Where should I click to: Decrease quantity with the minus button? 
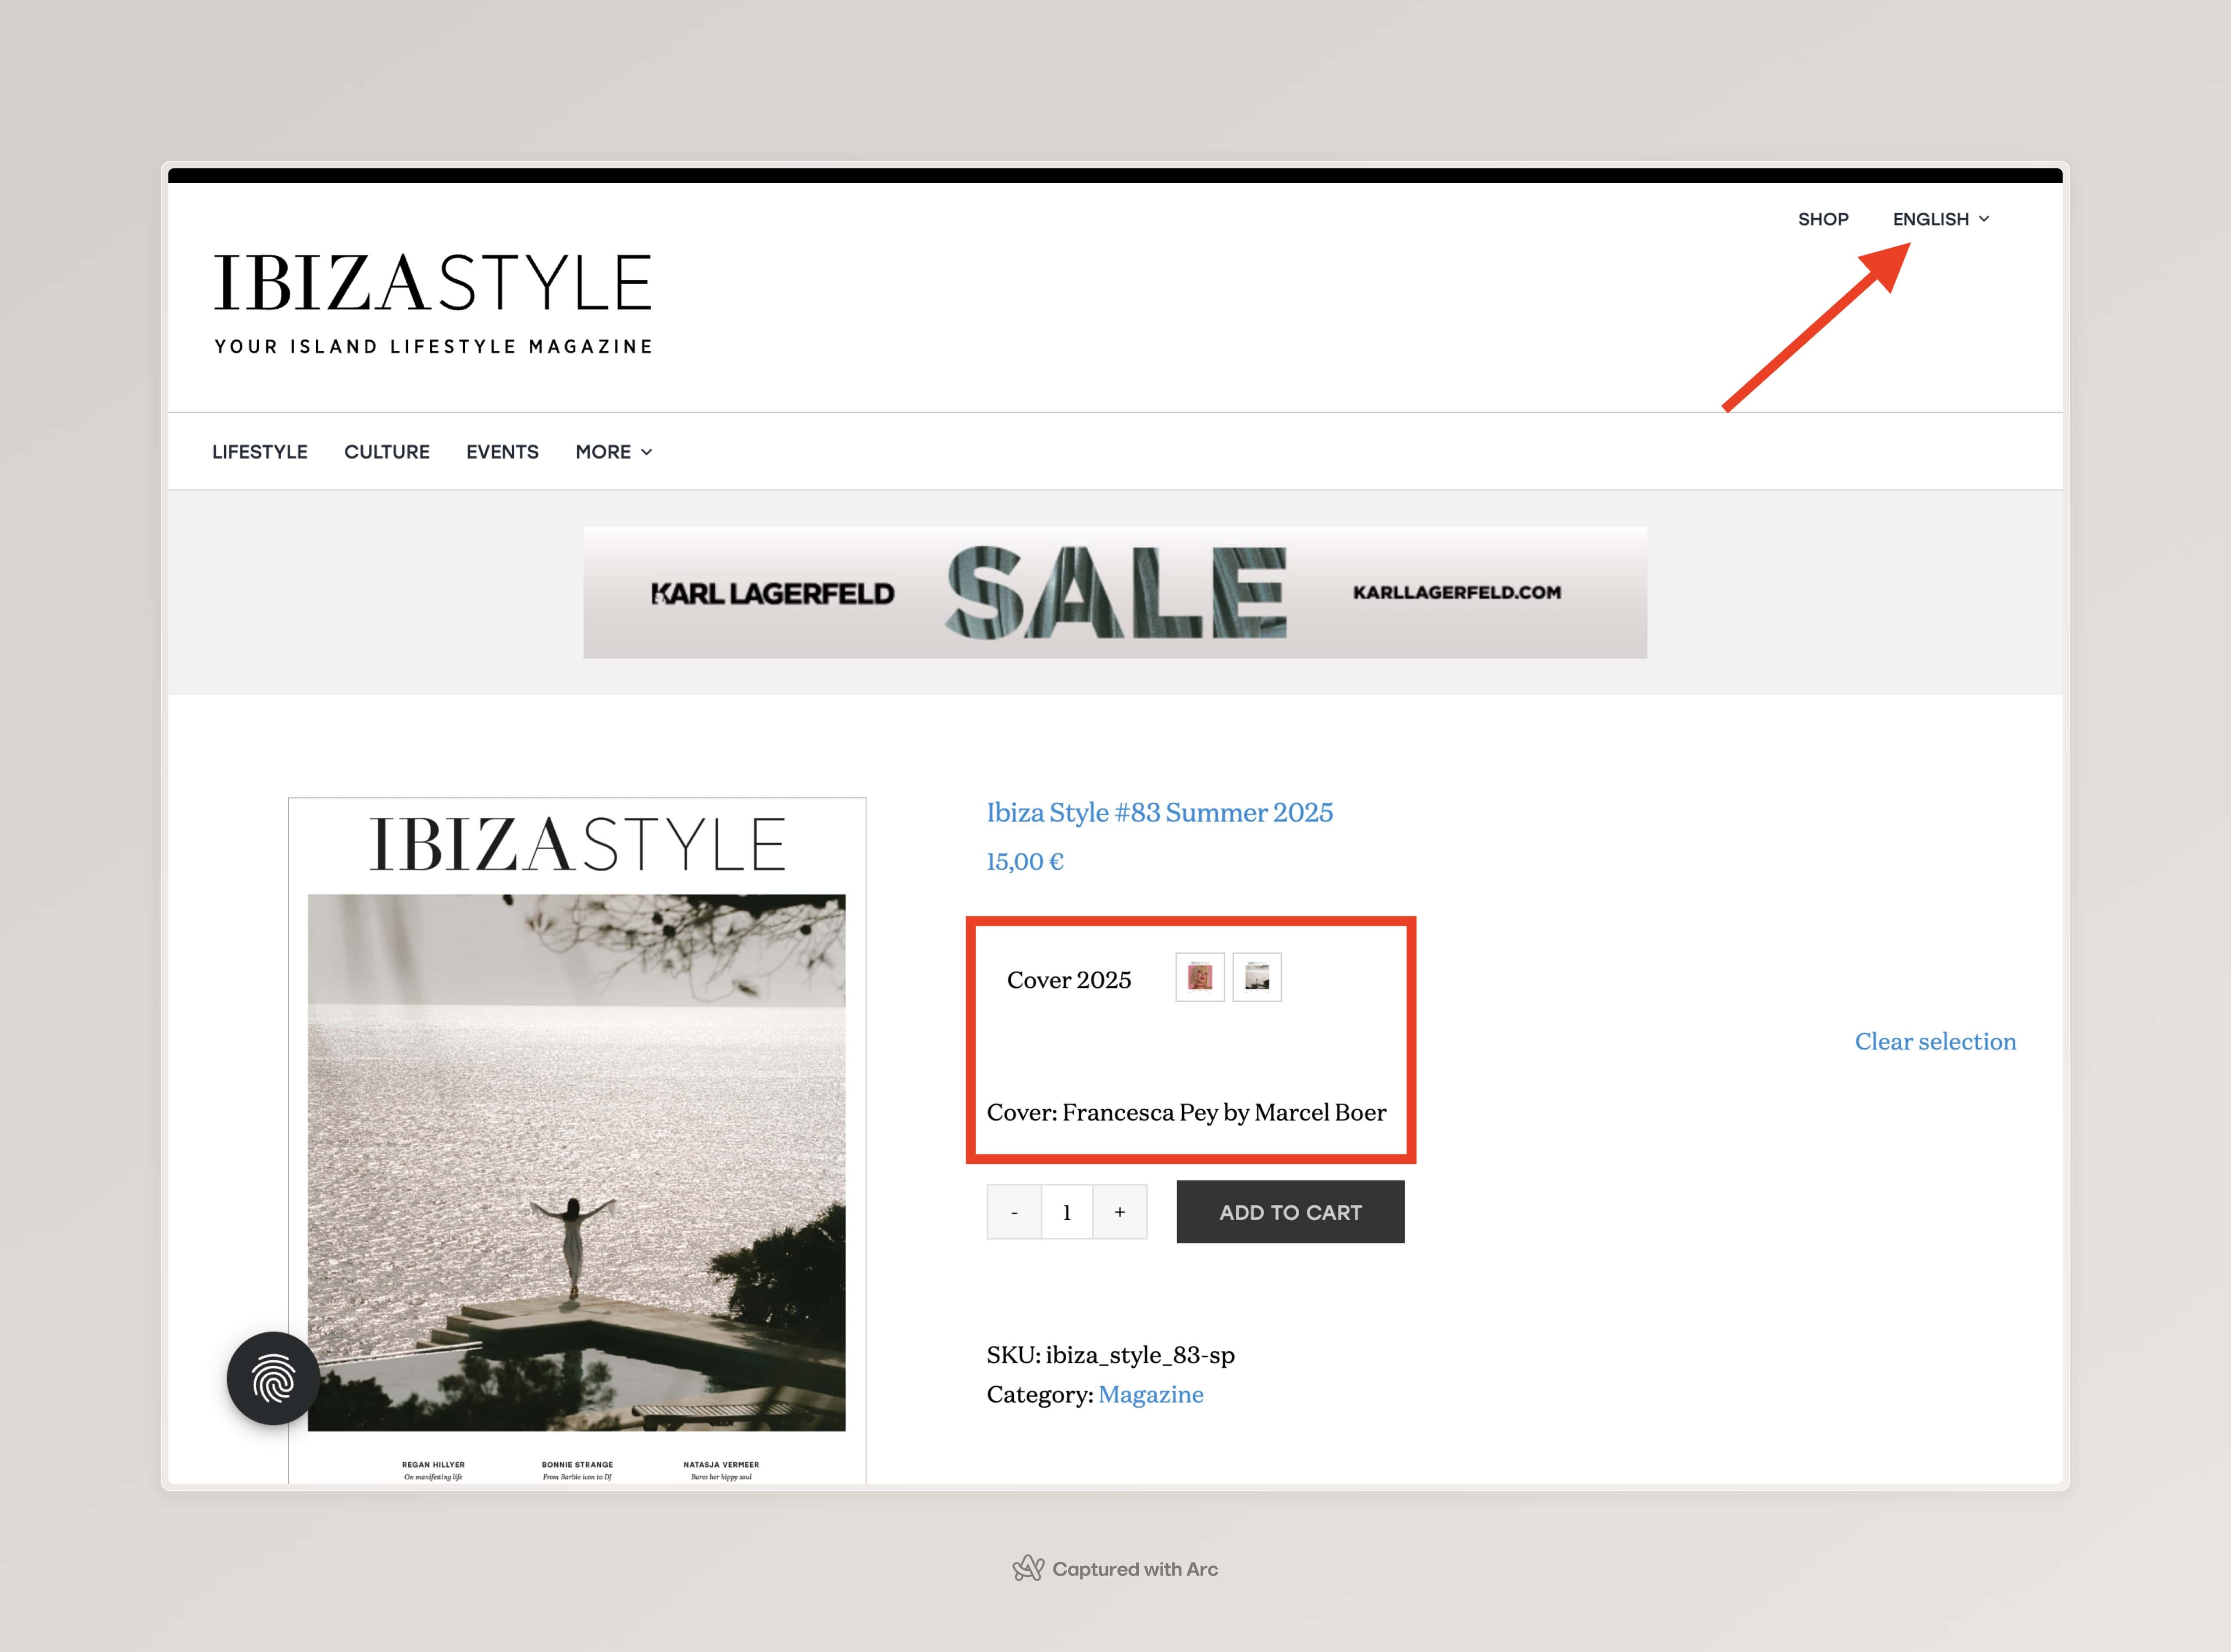(x=1014, y=1212)
